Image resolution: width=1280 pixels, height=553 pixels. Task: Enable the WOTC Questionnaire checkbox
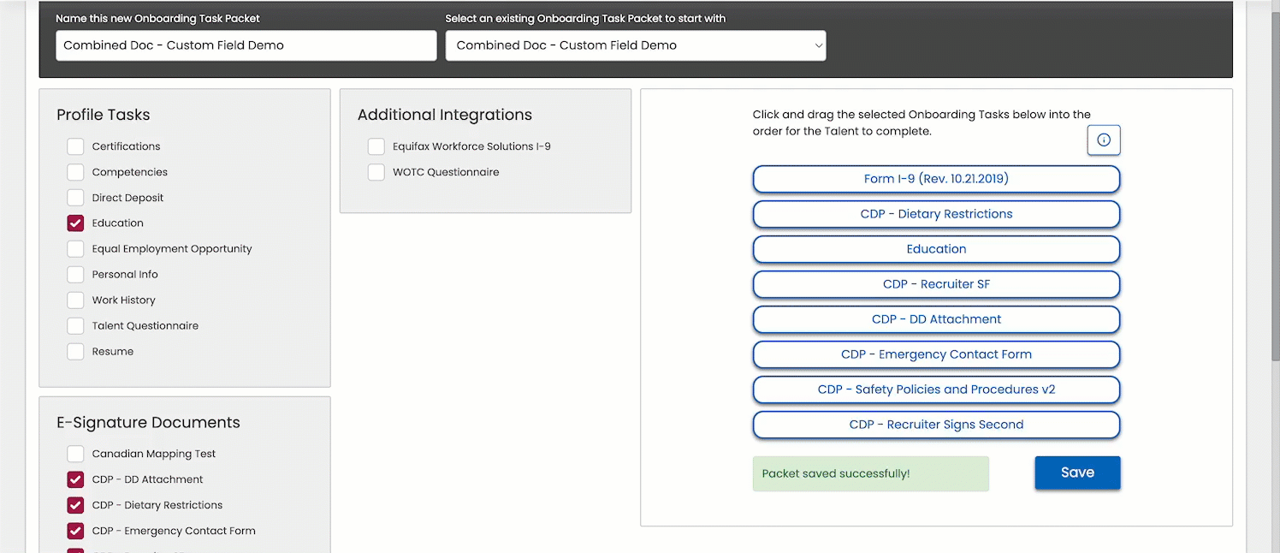coord(376,172)
